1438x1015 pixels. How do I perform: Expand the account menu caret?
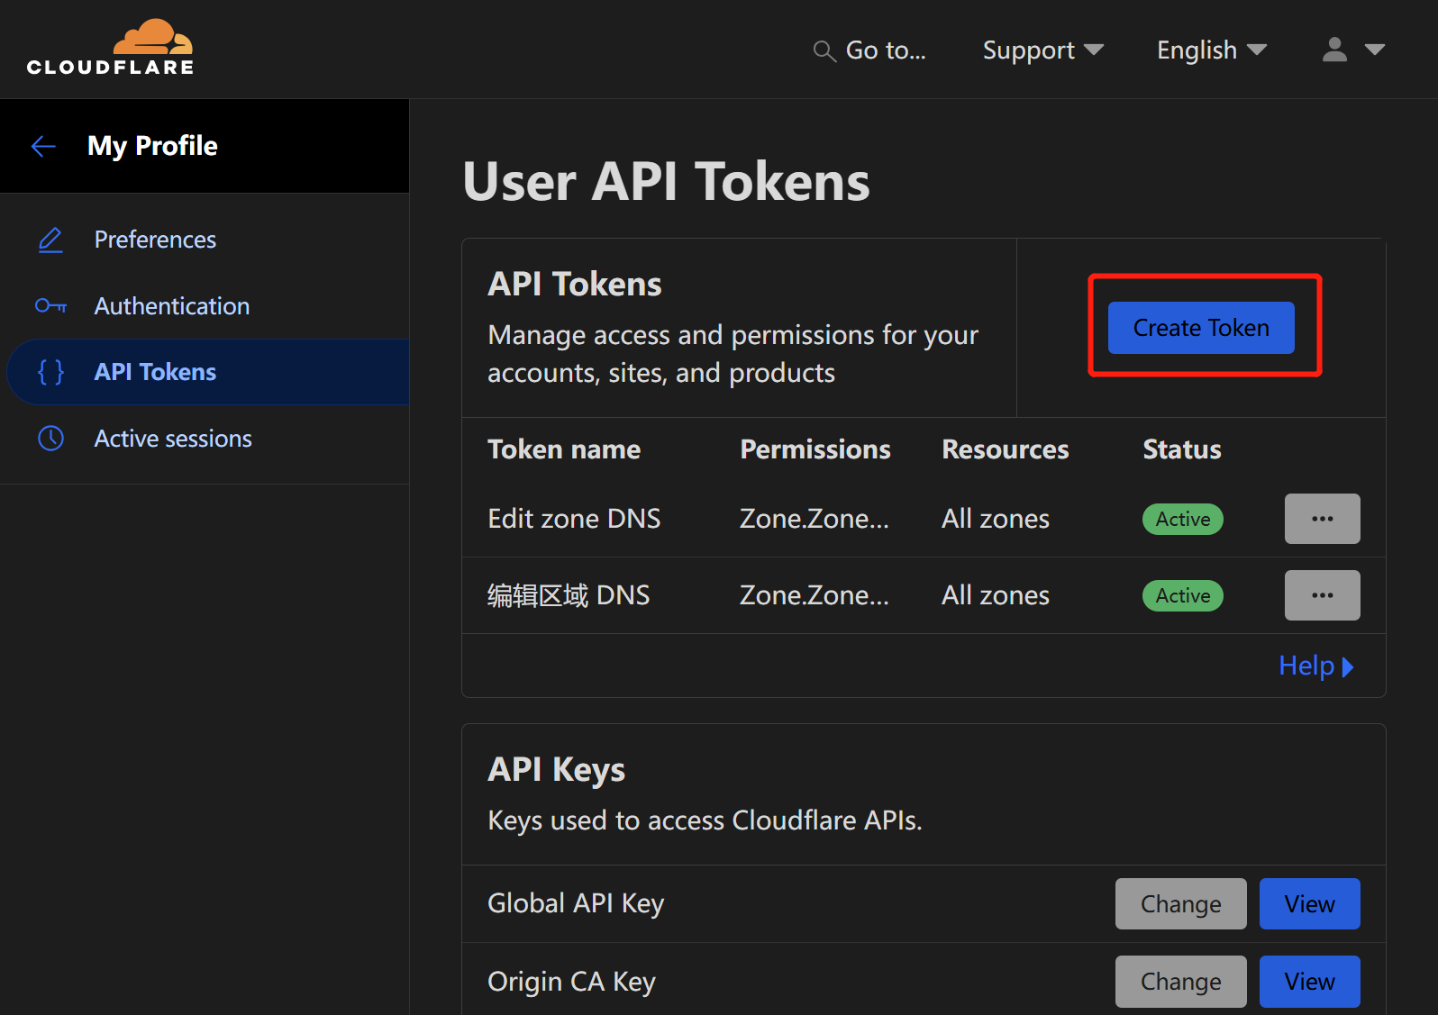click(1375, 50)
